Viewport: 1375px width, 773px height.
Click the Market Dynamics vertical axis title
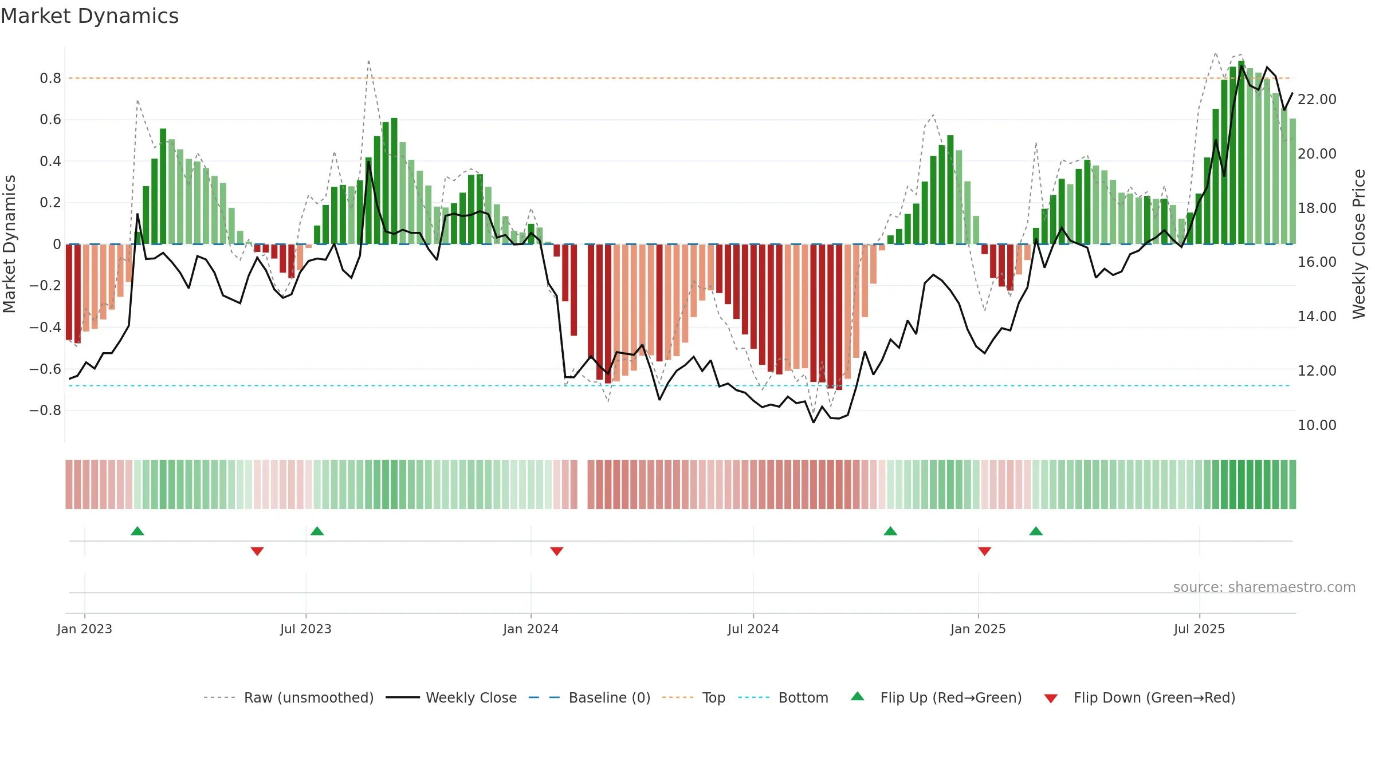[9, 244]
